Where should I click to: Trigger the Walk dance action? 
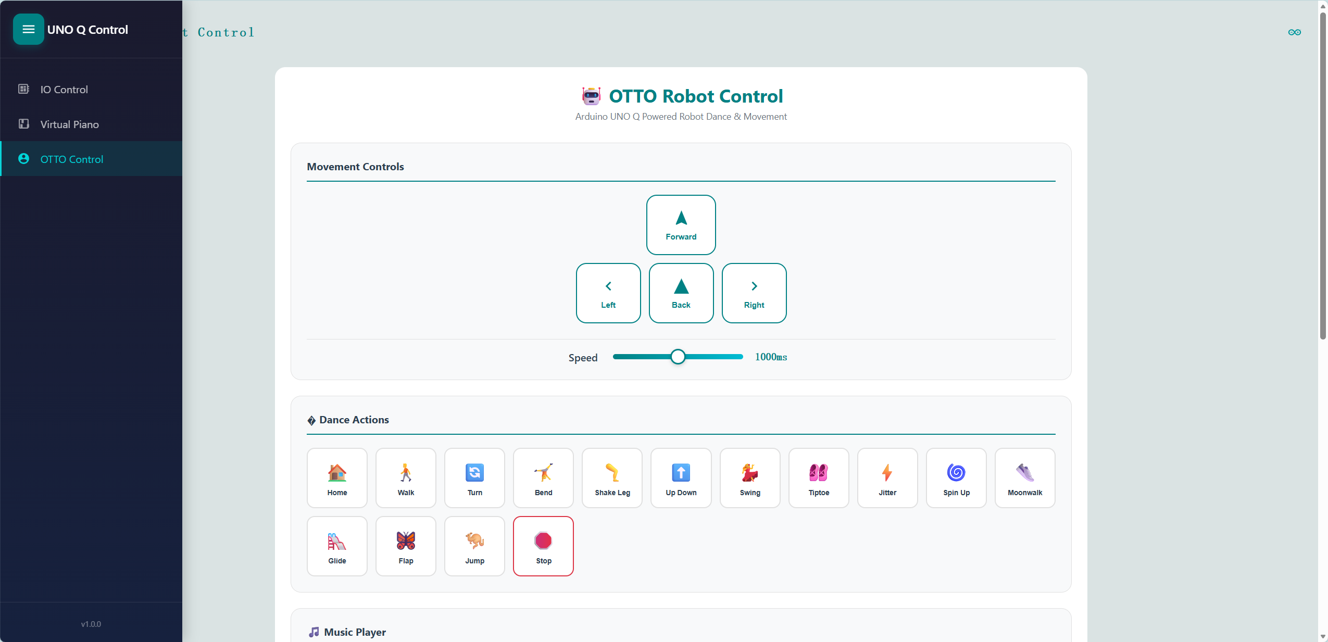[x=406, y=478]
